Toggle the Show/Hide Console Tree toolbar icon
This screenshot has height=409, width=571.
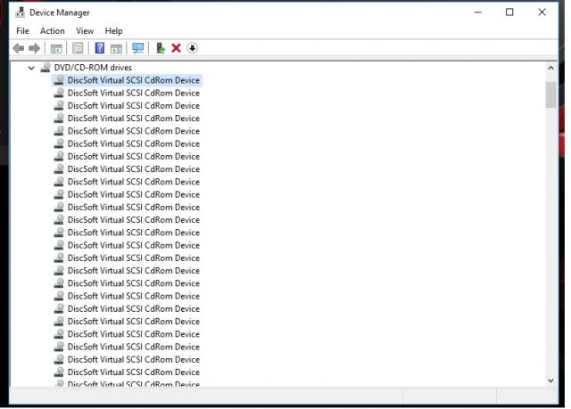tap(56, 48)
